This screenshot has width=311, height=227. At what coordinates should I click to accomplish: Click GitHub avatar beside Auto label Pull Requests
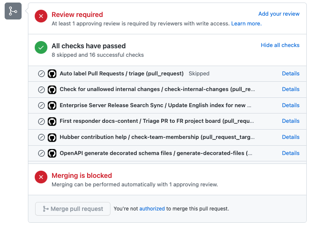(52, 74)
